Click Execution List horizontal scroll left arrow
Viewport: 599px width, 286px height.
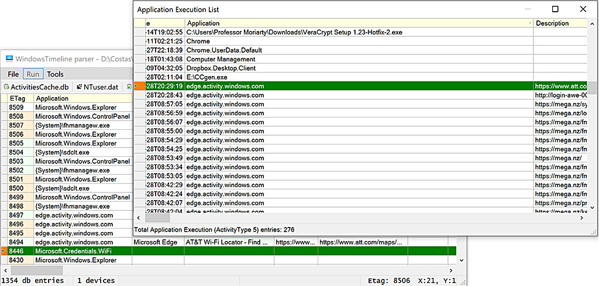pyautogui.click(x=138, y=218)
